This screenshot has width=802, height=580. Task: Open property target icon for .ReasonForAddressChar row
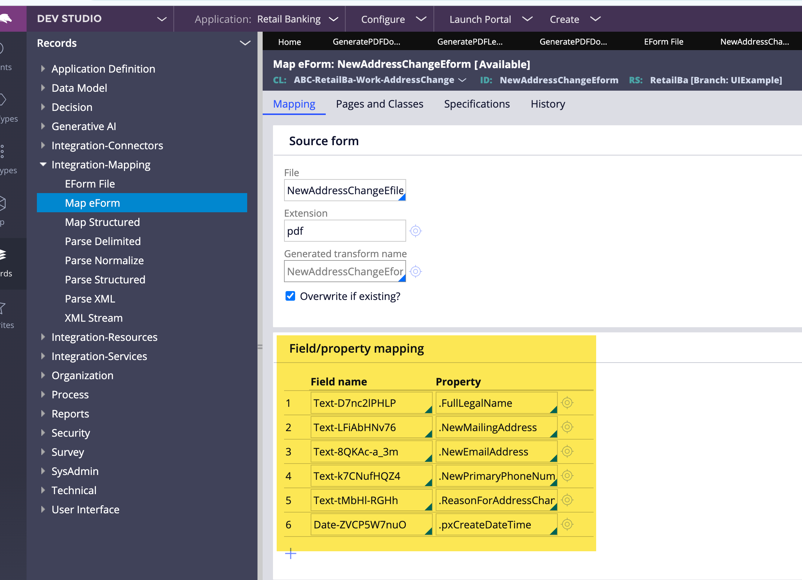click(567, 500)
